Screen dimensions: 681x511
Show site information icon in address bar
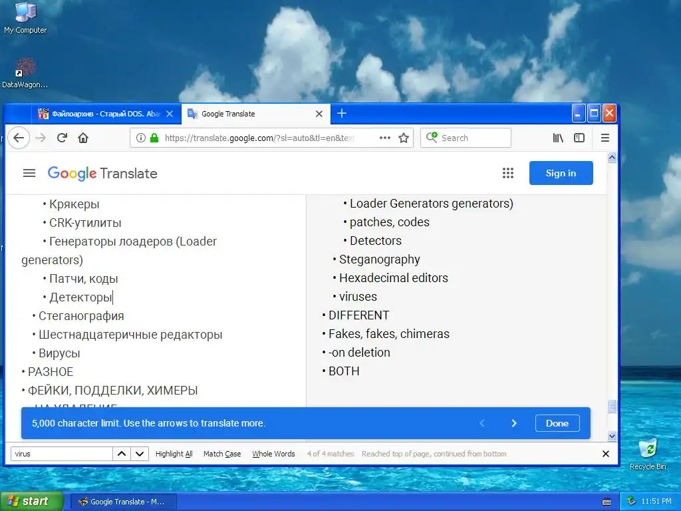141,138
